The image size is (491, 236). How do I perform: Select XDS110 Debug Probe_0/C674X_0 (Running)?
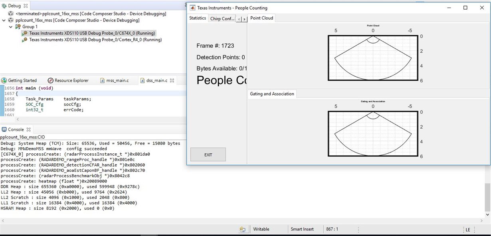(x=92, y=34)
